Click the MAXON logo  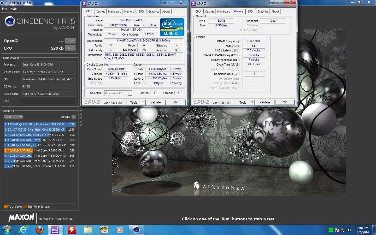click(21, 217)
